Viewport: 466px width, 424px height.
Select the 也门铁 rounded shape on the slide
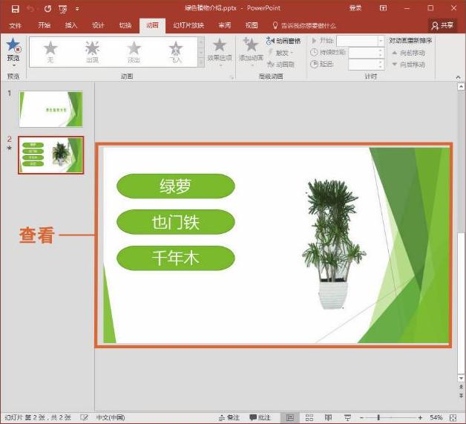pos(176,222)
